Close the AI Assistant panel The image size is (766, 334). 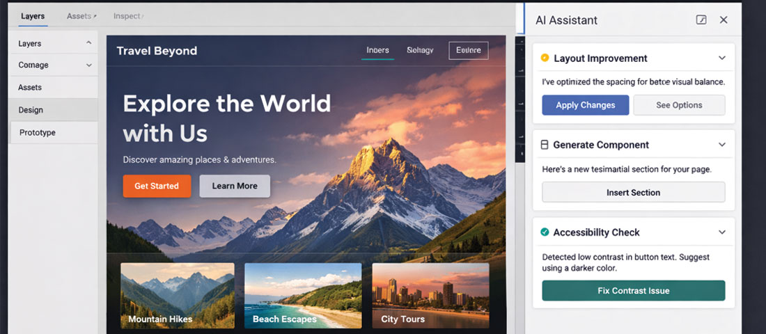click(x=724, y=20)
